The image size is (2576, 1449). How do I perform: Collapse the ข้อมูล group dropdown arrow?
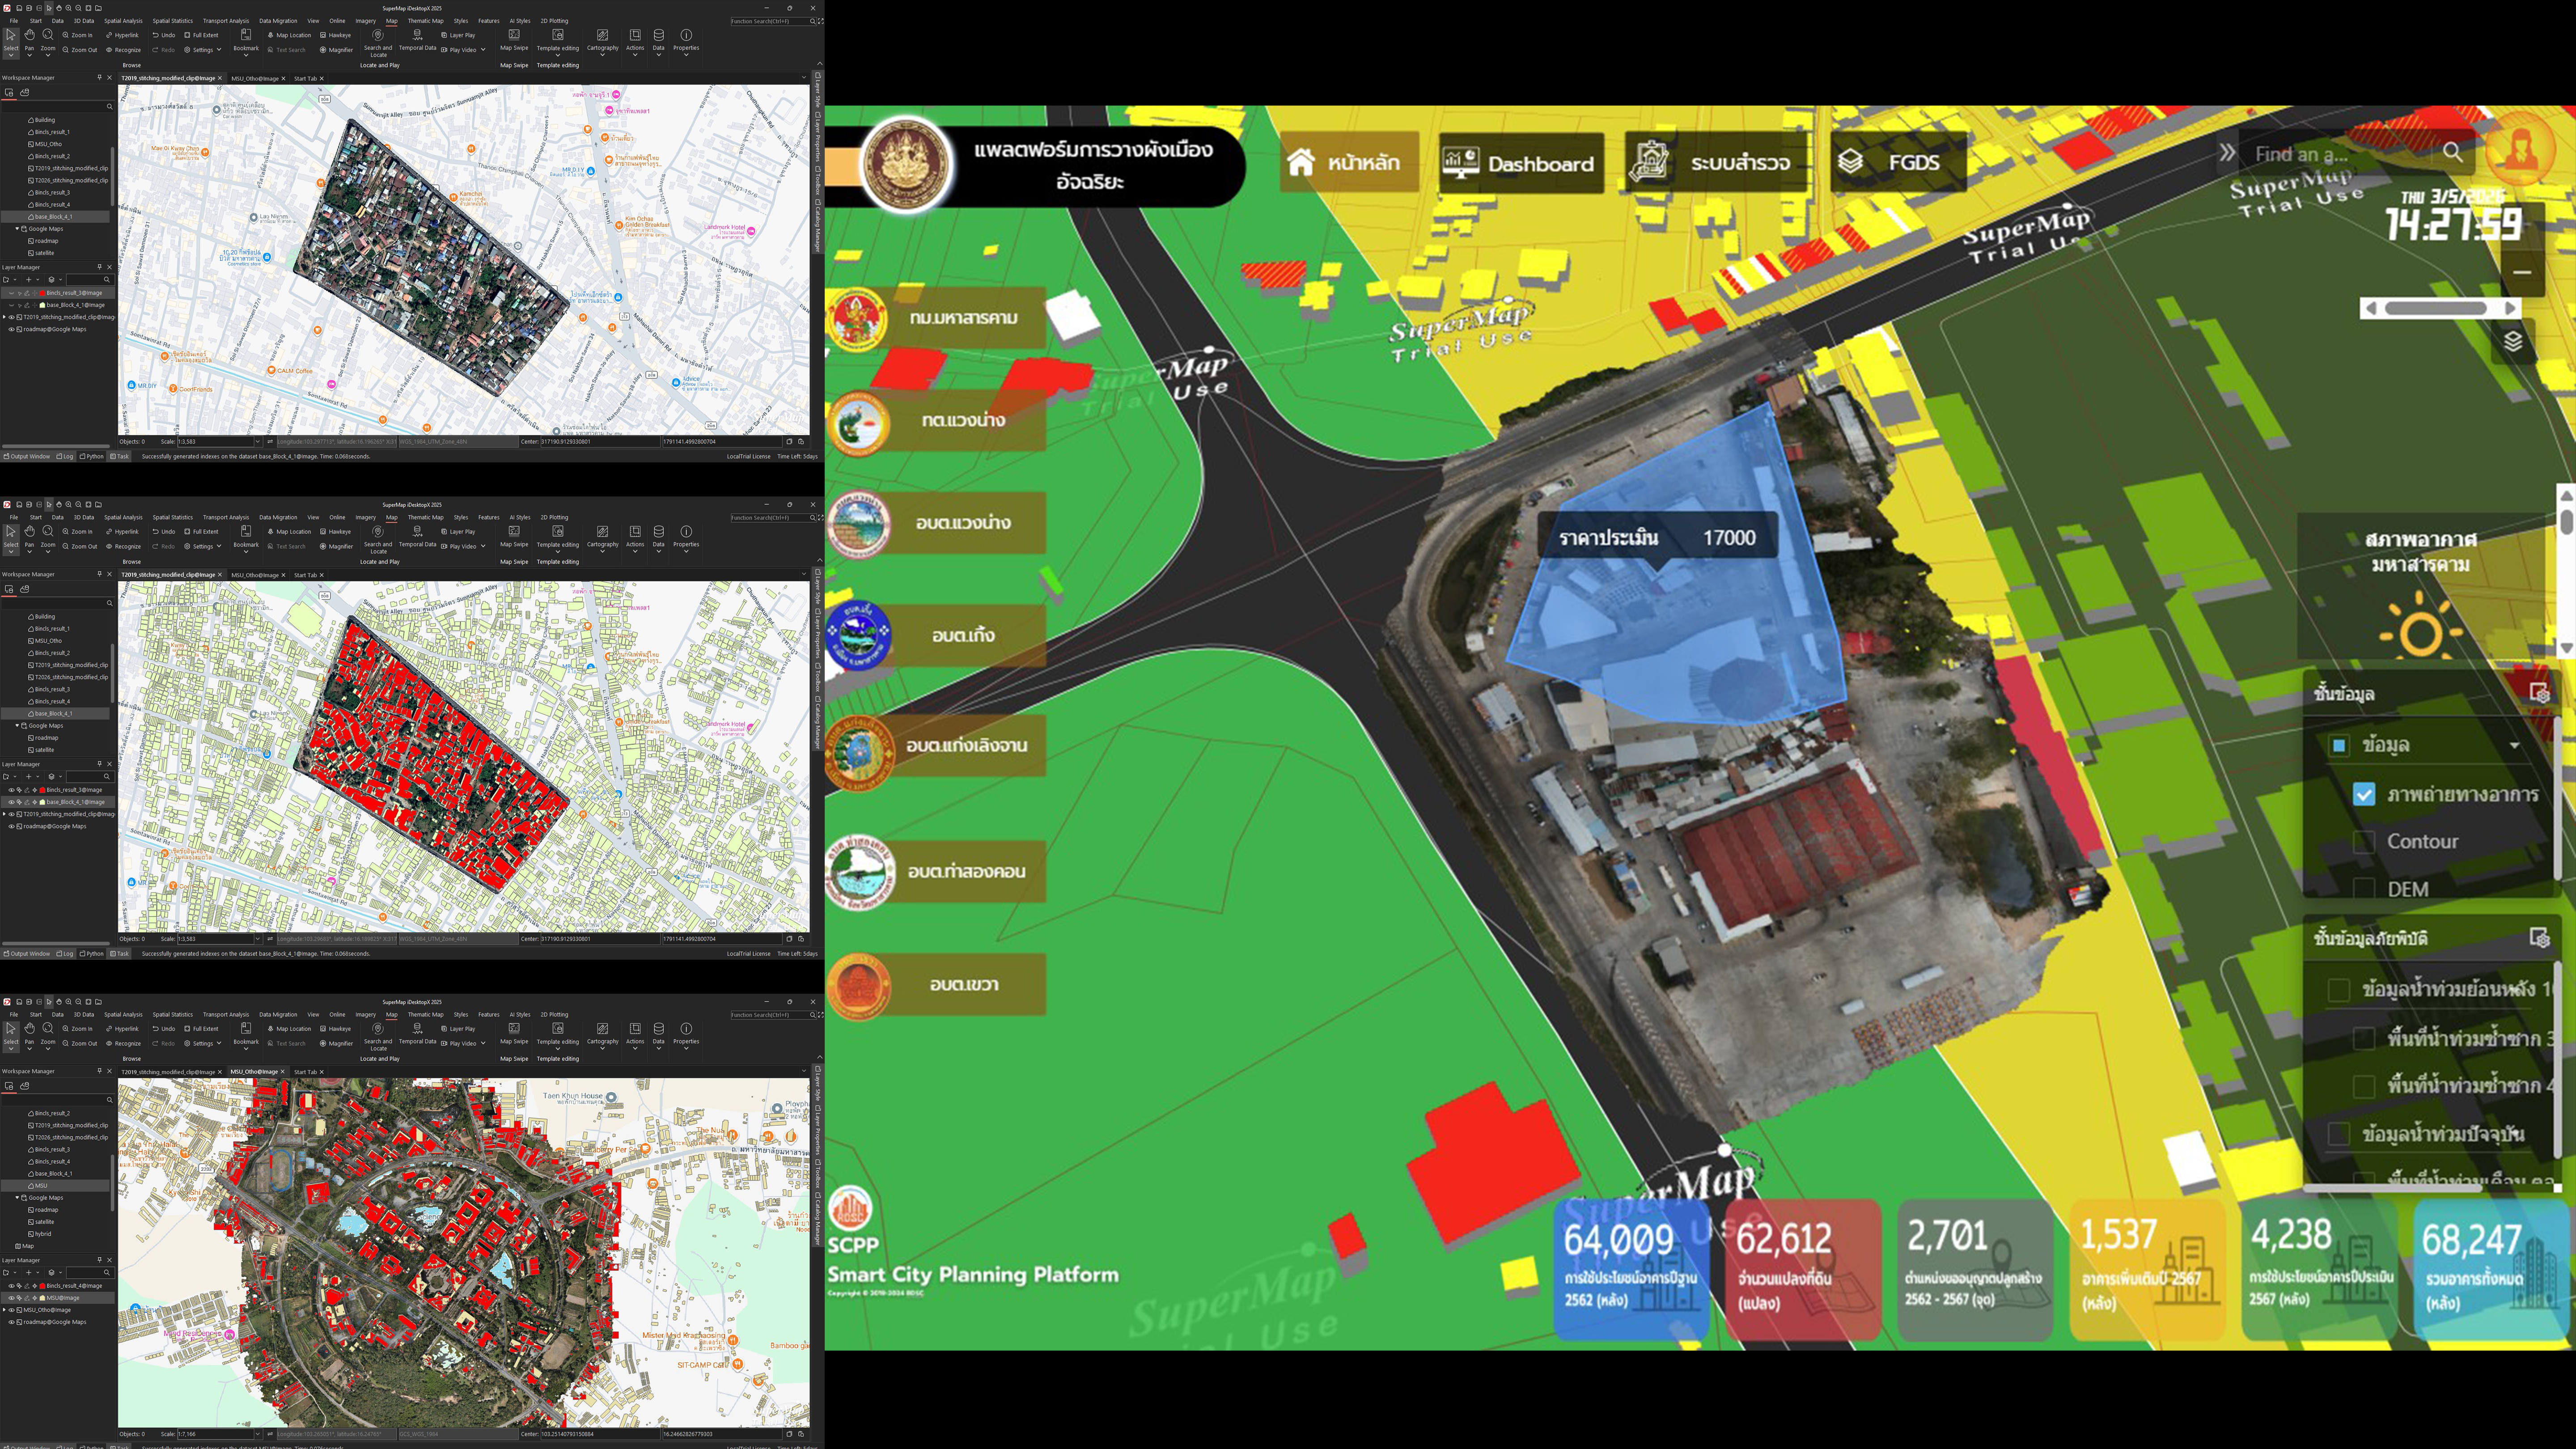click(x=2514, y=745)
